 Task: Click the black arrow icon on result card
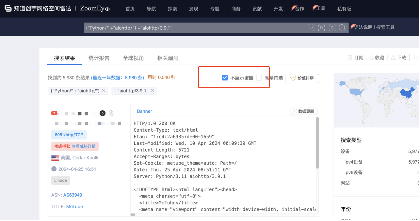click(x=103, y=113)
